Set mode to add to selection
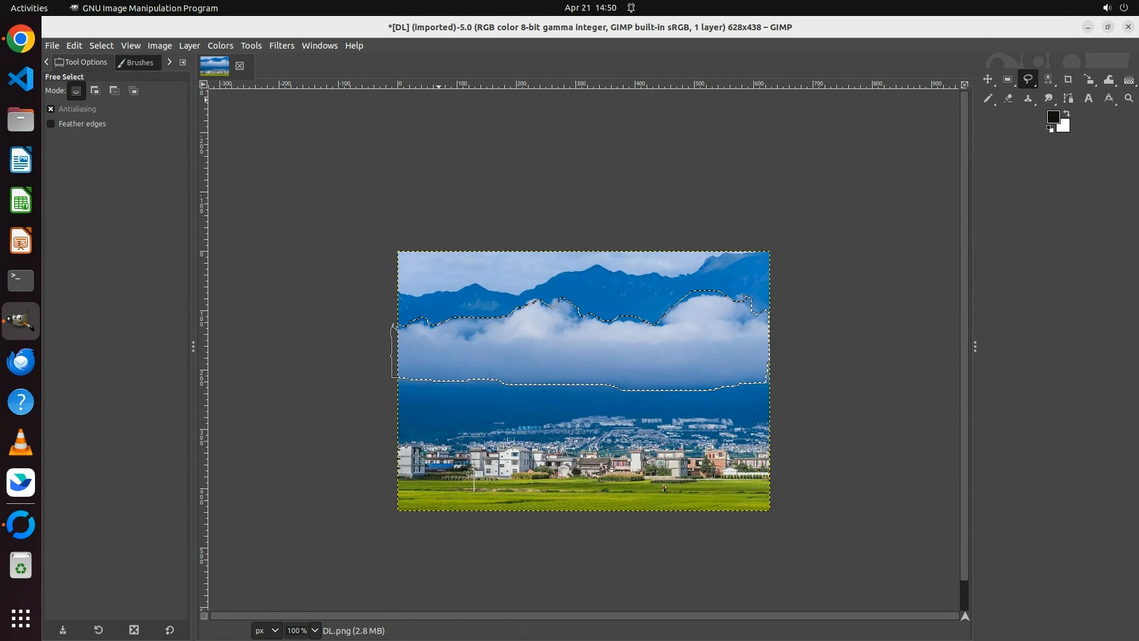 [96, 91]
